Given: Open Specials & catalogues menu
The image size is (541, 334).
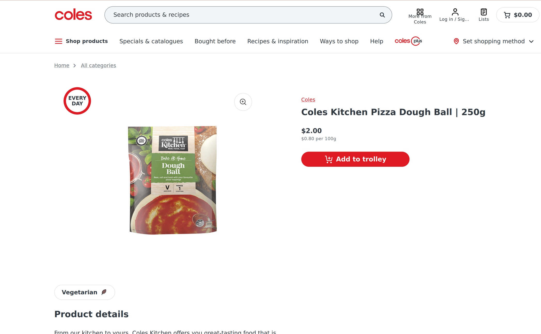Looking at the screenshot, I should 151,41.
